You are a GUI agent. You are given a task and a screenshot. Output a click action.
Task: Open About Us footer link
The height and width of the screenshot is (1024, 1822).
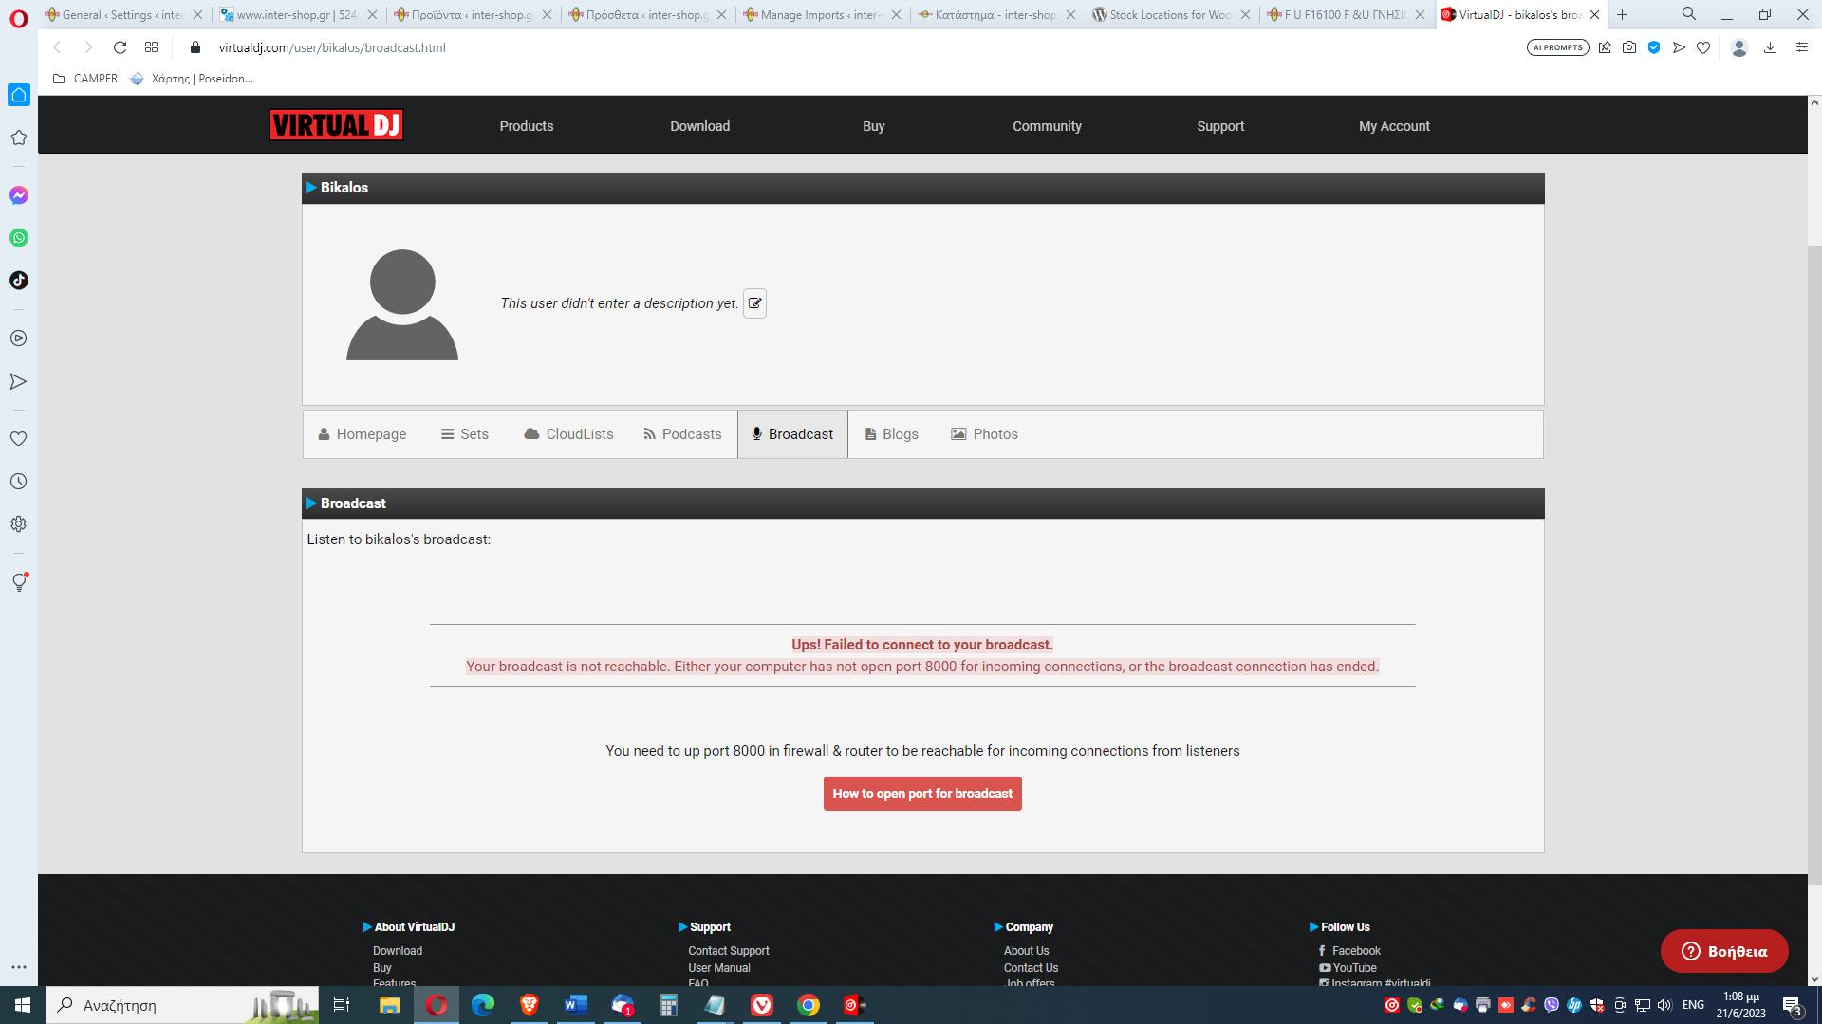[1026, 951]
